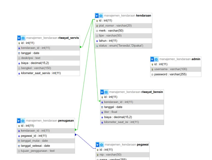Click hash icon beside riwayat_servis kendaraan_id
The width and height of the screenshot is (212, 160).
(19, 48)
